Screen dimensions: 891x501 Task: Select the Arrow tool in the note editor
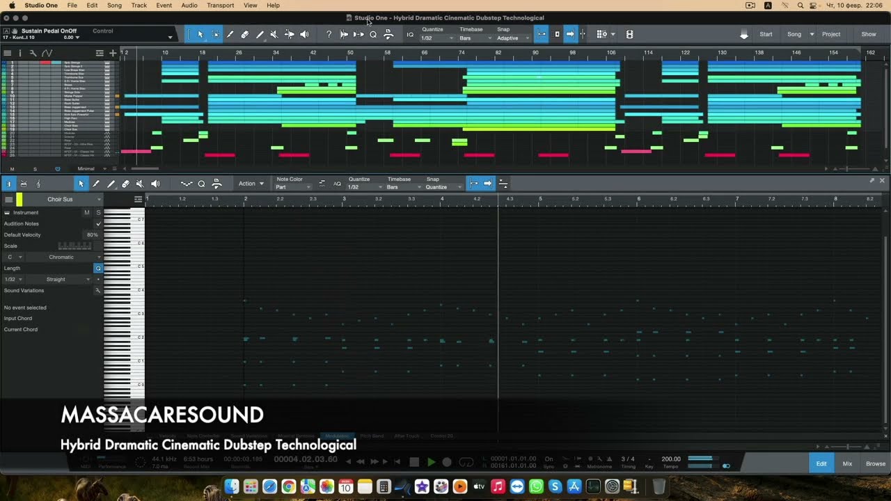[x=81, y=184]
